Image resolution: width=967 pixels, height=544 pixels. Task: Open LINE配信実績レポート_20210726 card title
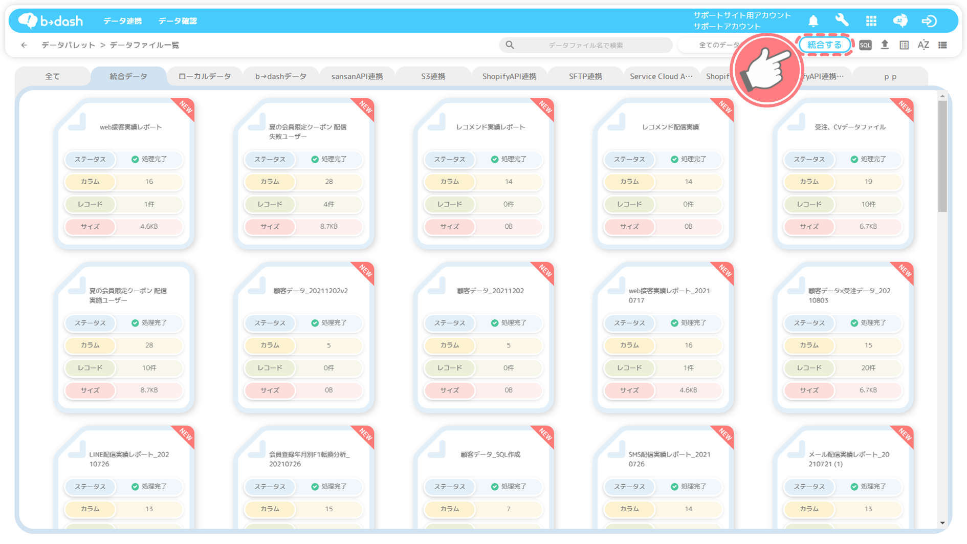[x=129, y=459]
